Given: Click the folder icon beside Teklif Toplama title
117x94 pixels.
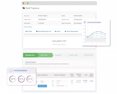Looking at the screenshot, I should [24, 8].
